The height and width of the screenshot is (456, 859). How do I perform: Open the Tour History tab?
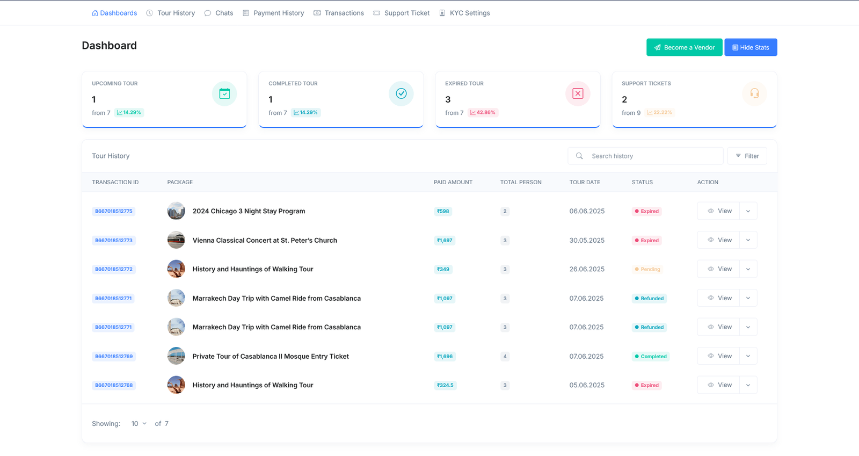(171, 13)
